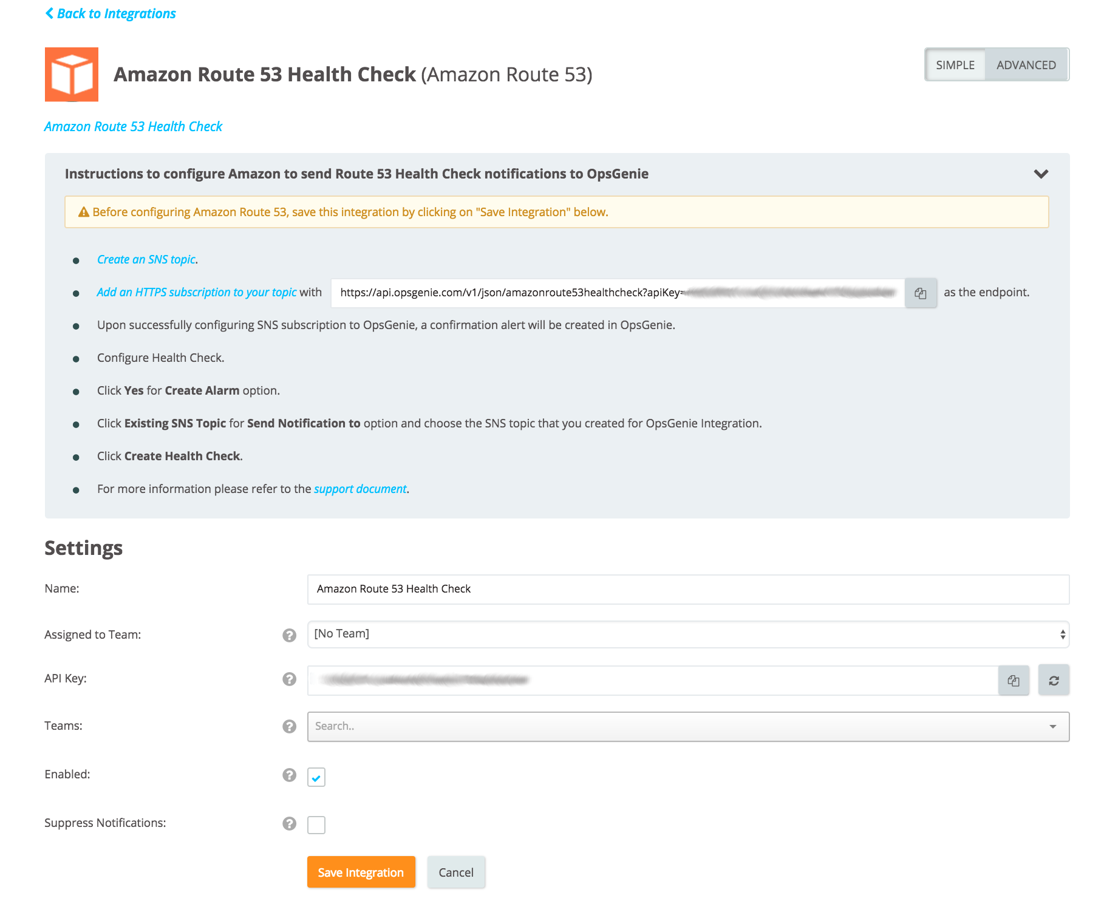Regenerate the API Key
Screen dimensions: 1104x918
pyautogui.click(x=1054, y=681)
